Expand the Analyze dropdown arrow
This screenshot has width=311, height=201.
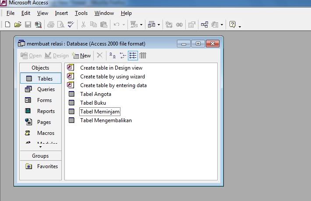coord(159,25)
